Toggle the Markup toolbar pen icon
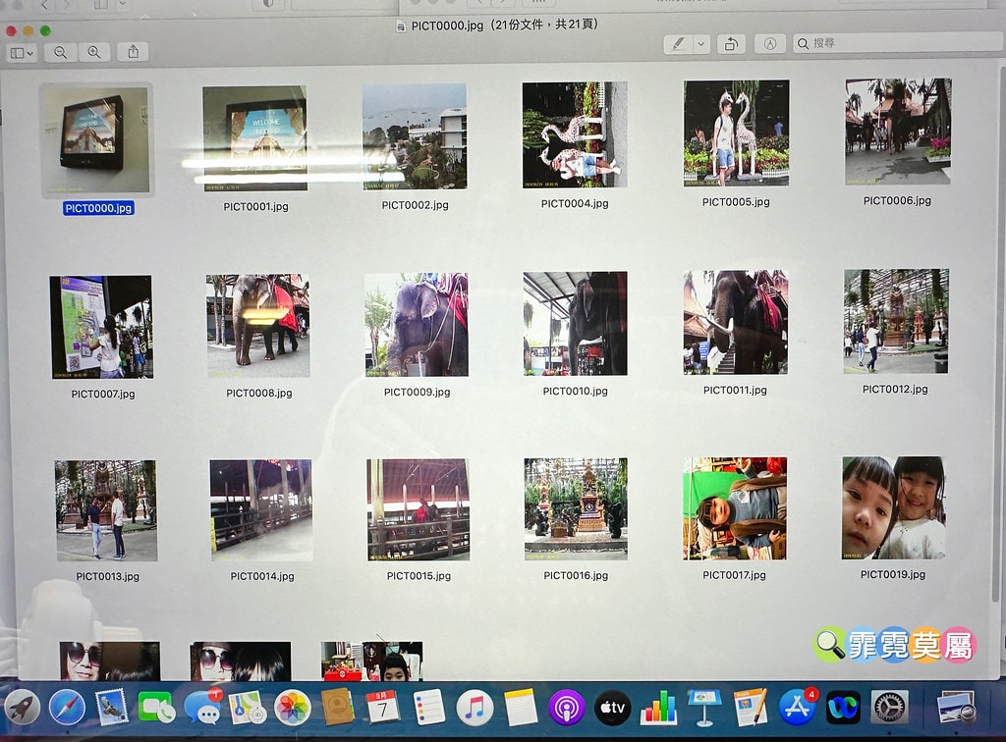The height and width of the screenshot is (742, 1006). point(678,44)
